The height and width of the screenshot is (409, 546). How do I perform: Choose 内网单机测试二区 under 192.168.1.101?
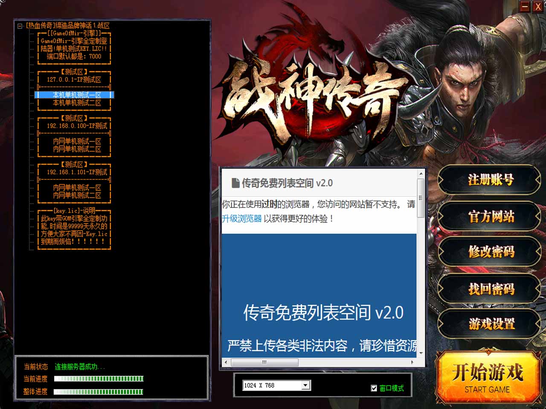pyautogui.click(x=77, y=195)
